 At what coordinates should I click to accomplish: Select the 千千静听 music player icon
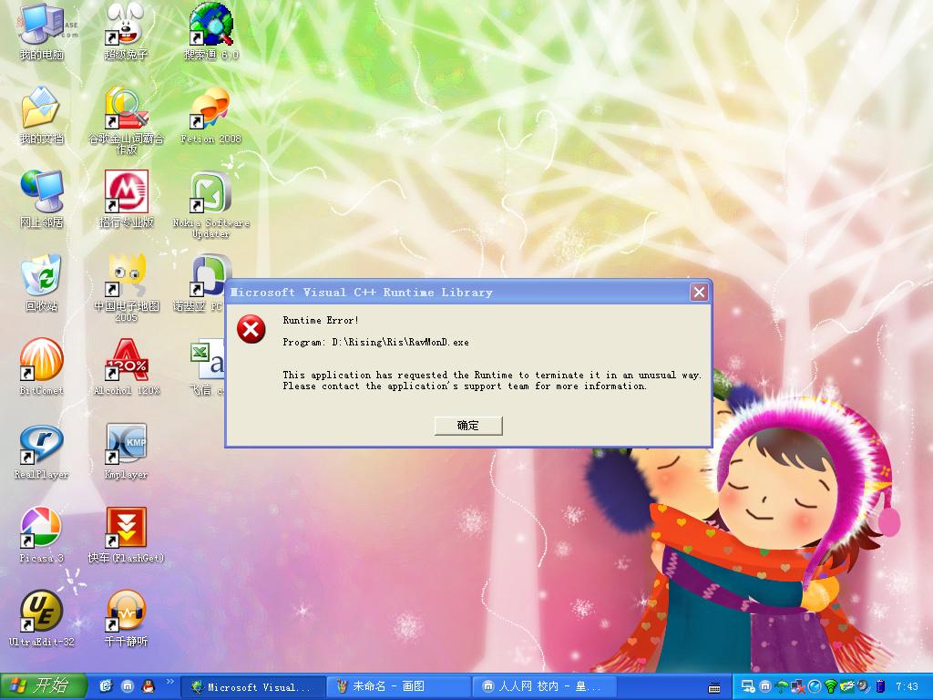point(126,619)
